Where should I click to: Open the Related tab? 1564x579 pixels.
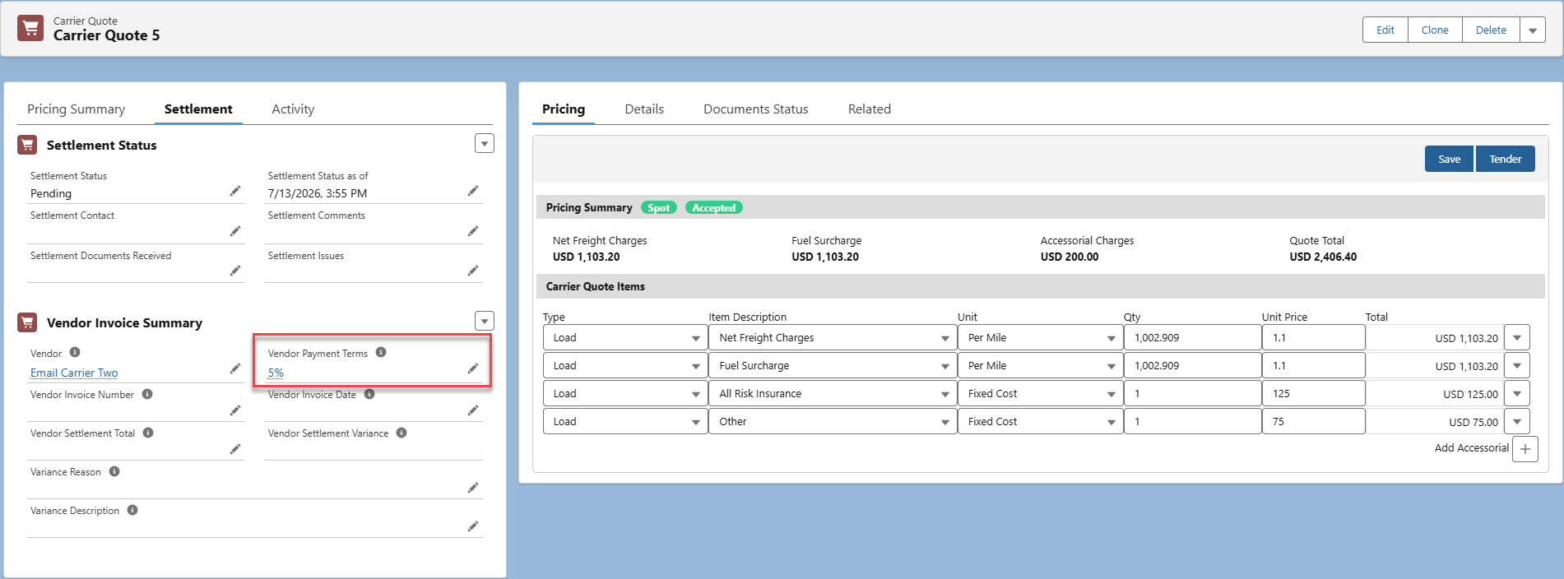870,109
